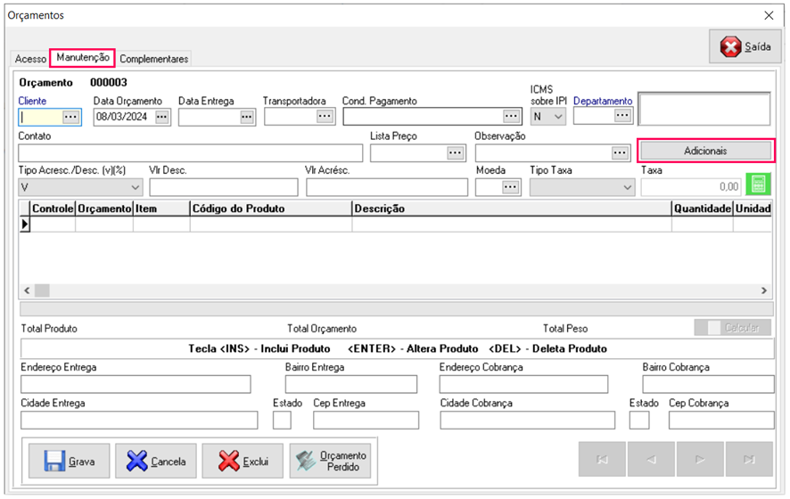Screen dimensions: 790x499
Task: Open the Departamento lookup button
Action: pos(622,116)
